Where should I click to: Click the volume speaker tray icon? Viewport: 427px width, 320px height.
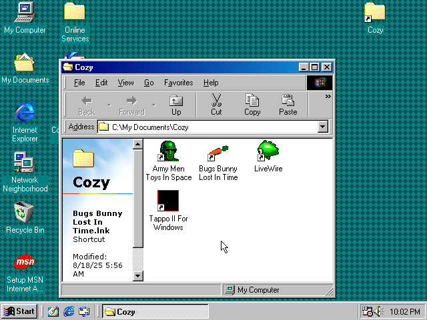tap(378, 311)
